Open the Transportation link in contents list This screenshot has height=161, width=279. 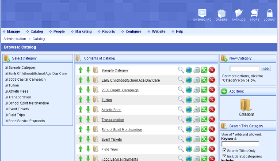point(113,120)
